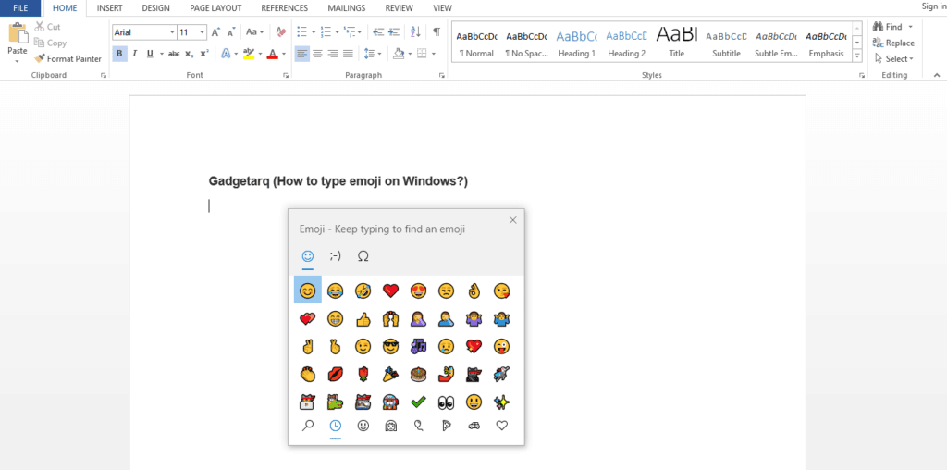Viewport: 947px width, 470px height.
Task: Click Sign in link
Action: (x=934, y=6)
